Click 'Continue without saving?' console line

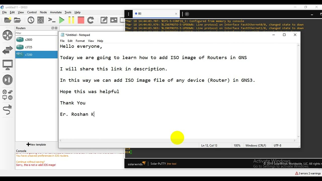coord(30,162)
